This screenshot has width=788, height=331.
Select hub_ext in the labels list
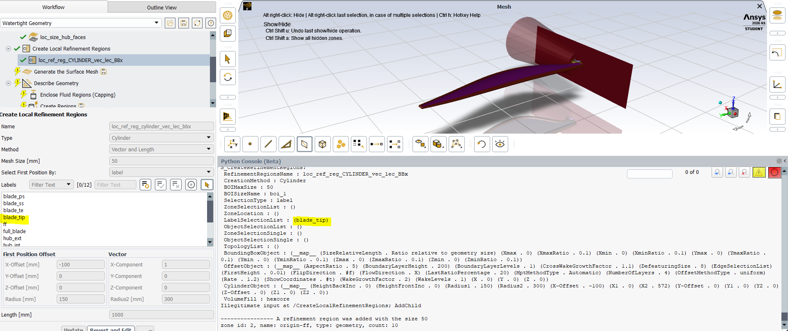(x=12, y=238)
